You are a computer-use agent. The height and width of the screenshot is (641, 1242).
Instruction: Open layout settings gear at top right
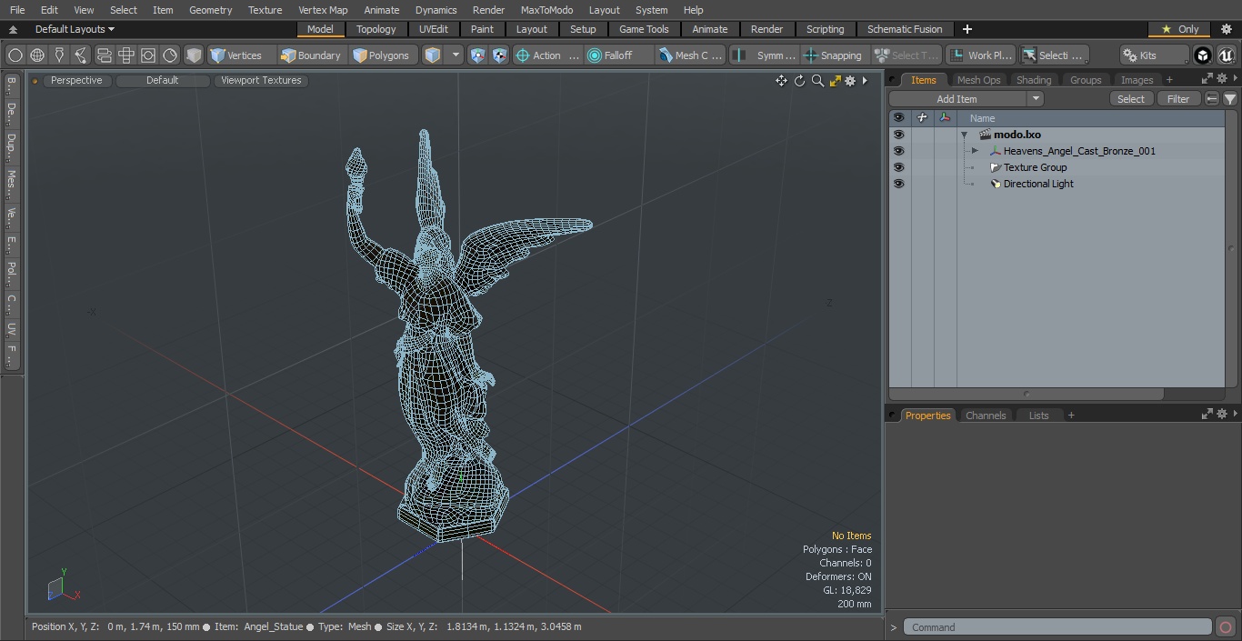click(x=1227, y=29)
